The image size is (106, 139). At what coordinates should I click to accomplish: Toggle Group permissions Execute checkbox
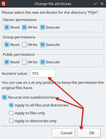43,45
